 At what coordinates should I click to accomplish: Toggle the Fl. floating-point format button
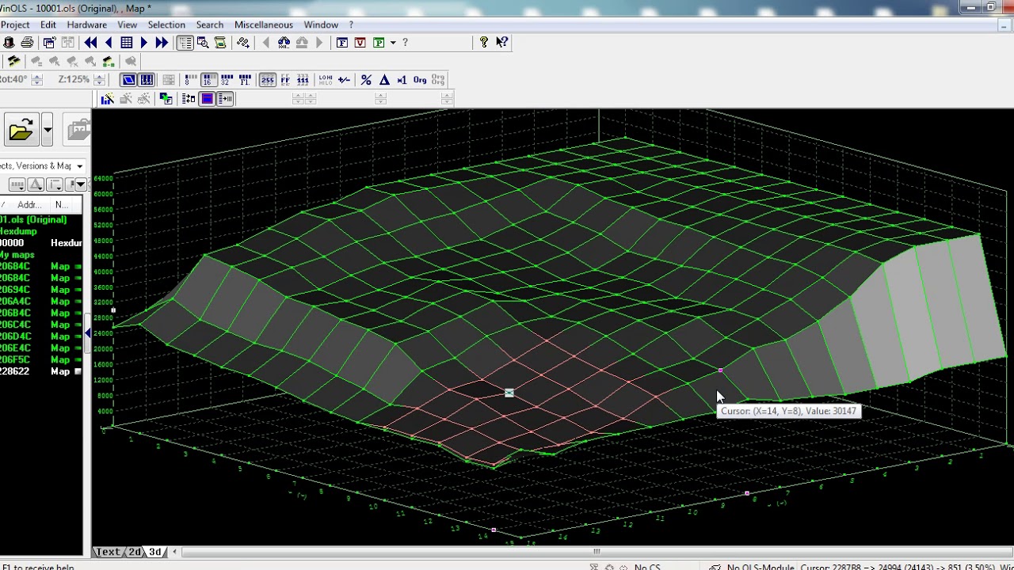245,80
